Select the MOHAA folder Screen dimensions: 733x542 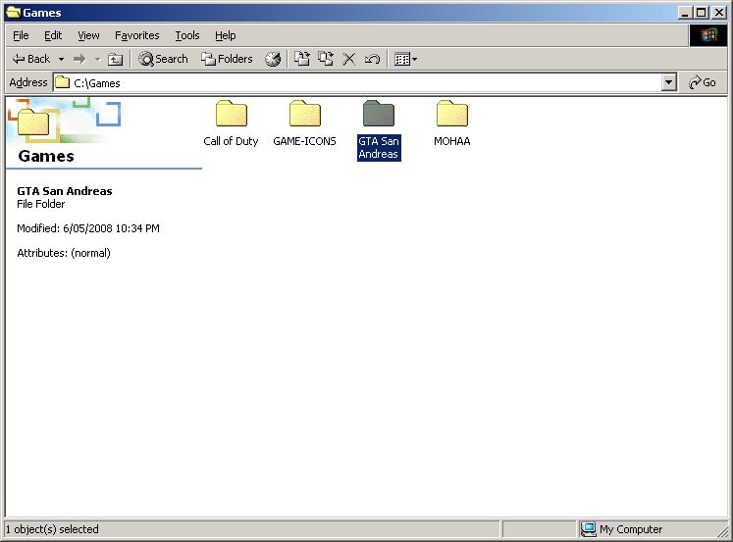[x=452, y=123]
